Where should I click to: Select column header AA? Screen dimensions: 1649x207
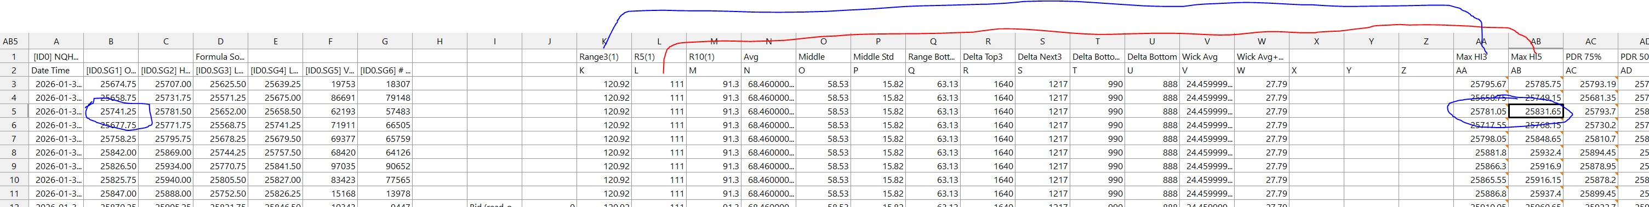coord(1481,42)
